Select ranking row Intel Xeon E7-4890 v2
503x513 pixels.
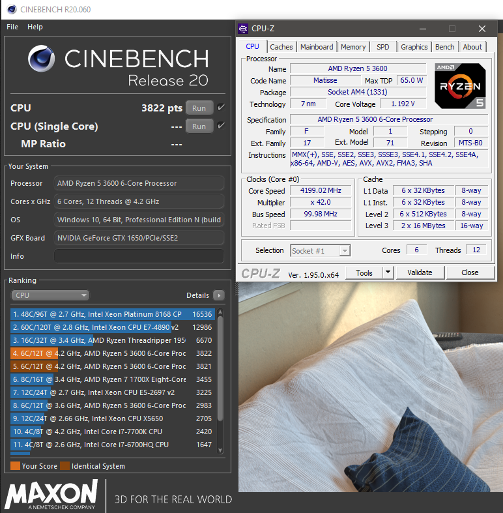[113, 327]
